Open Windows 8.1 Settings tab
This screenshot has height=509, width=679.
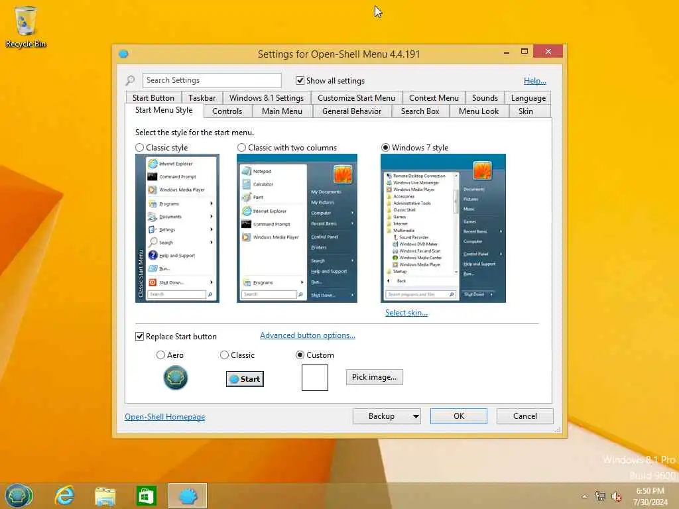coord(267,98)
